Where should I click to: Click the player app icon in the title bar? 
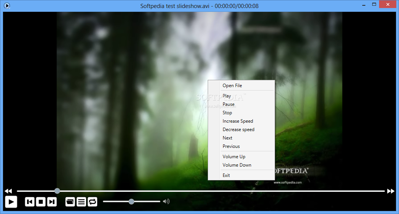coord(7,6)
